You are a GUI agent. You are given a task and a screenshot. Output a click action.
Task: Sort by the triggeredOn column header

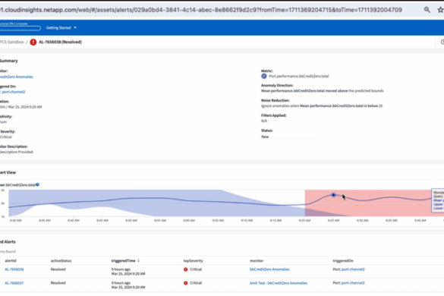pos(343,260)
